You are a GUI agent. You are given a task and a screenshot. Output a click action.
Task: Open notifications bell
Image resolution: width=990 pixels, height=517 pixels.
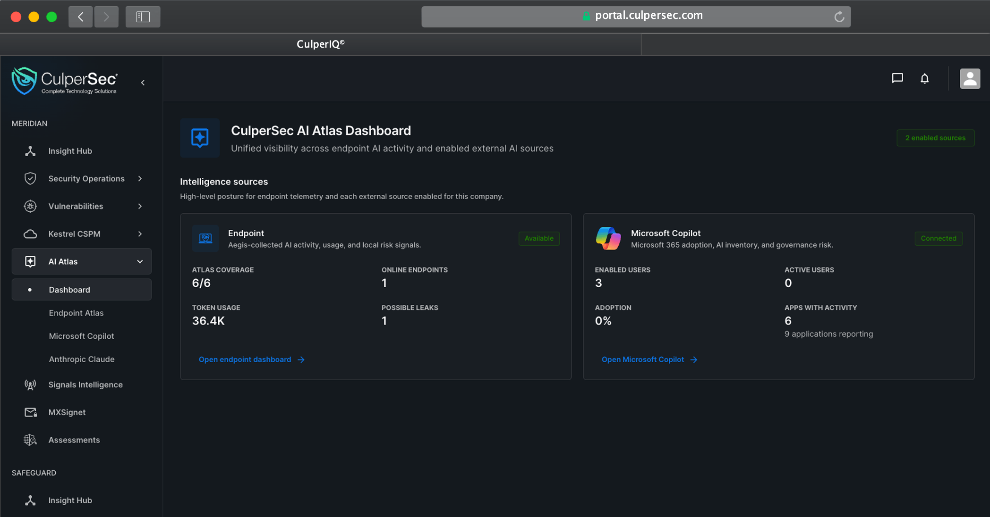coord(925,78)
